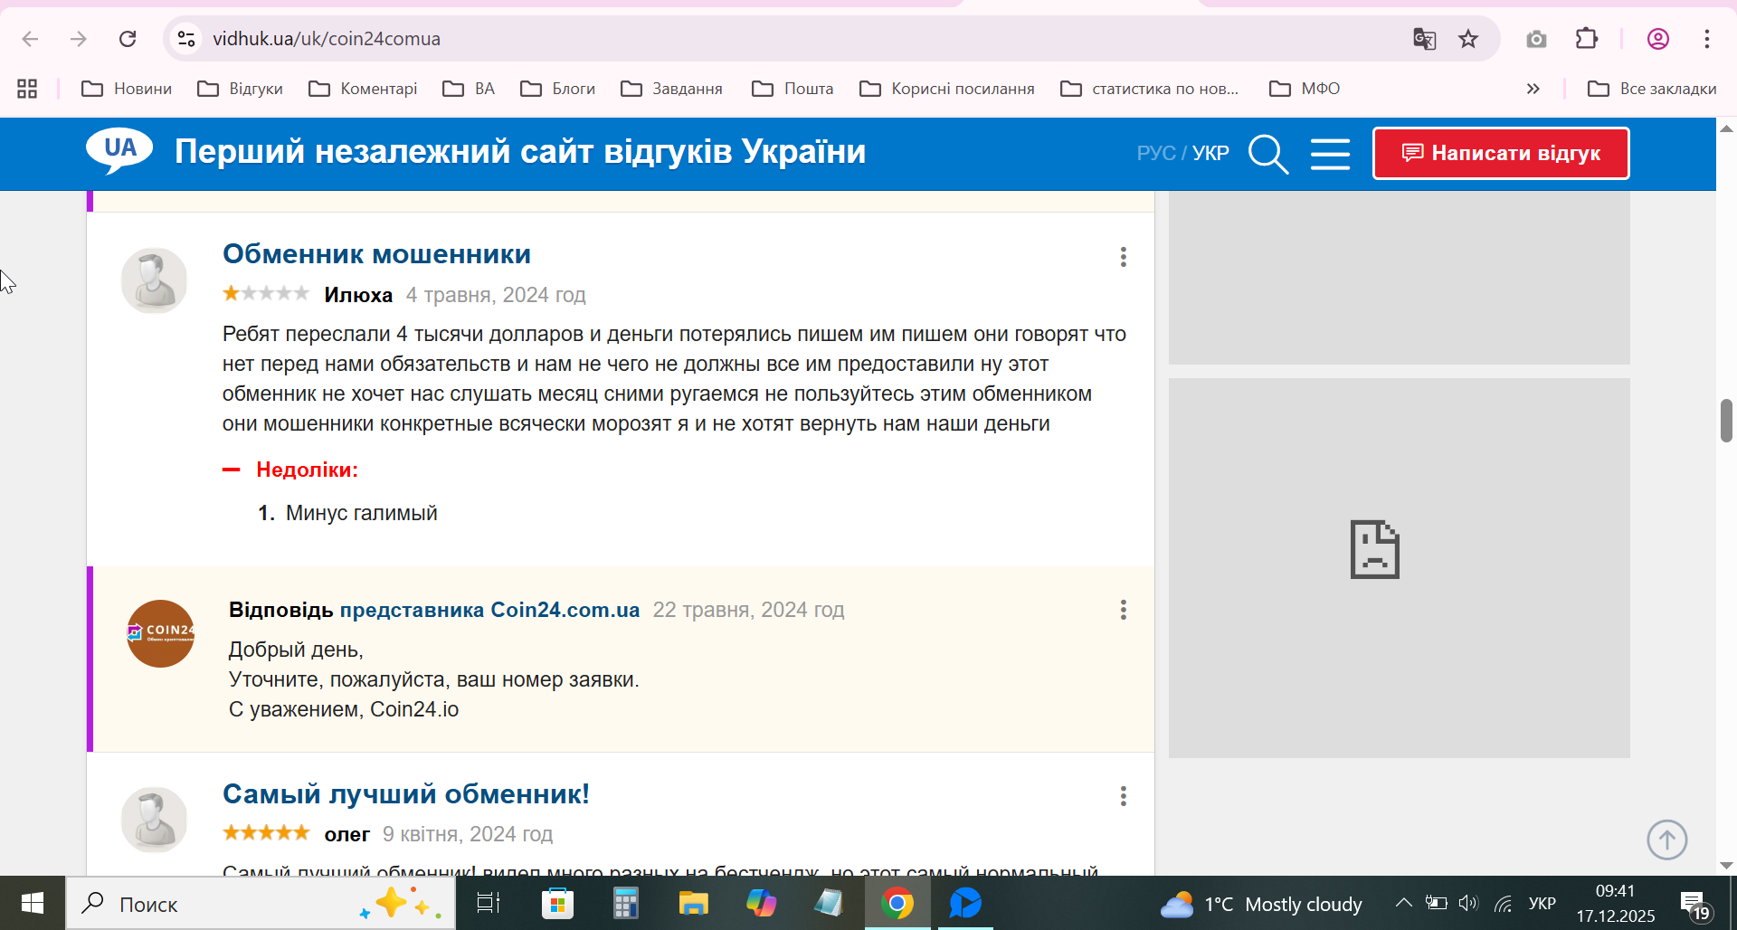1737x930 pixels.
Task: Open the Пошта bookmark folder
Action: (793, 89)
